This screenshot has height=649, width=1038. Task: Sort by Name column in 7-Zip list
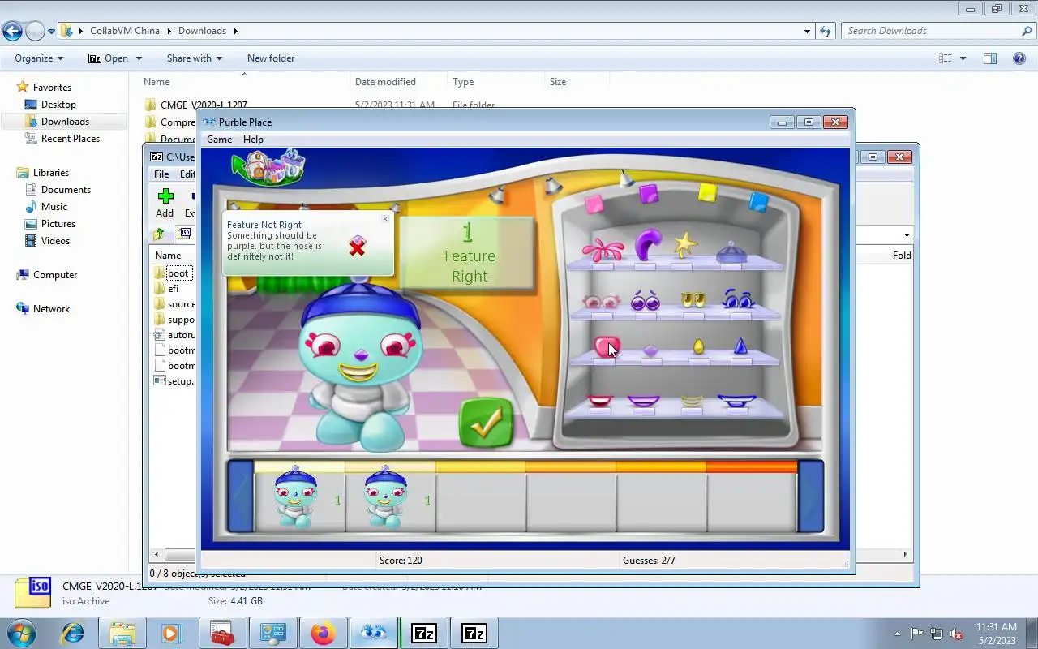pos(168,256)
